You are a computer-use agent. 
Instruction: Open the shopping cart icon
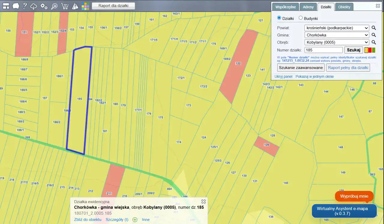click(64, 6)
